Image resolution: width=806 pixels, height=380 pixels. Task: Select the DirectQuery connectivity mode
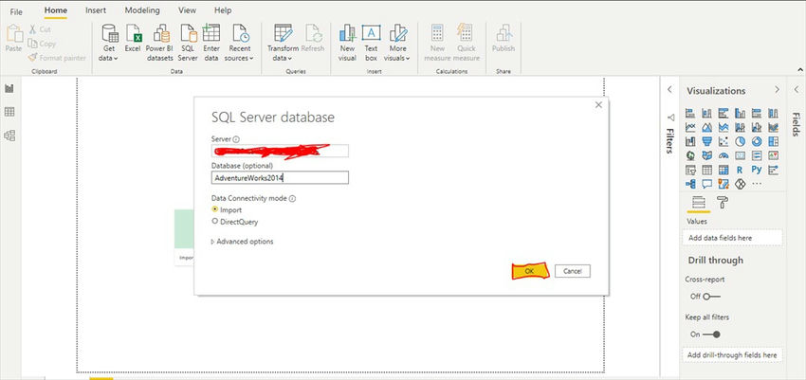coord(235,222)
